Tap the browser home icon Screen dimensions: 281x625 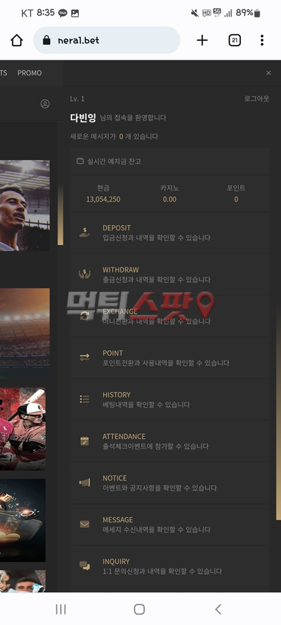click(17, 40)
